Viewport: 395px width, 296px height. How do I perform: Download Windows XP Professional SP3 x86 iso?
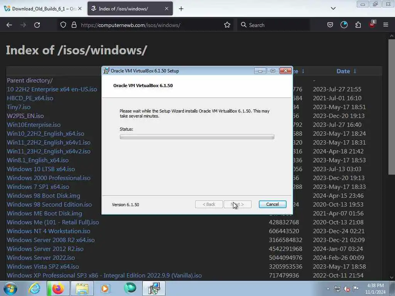point(104,275)
